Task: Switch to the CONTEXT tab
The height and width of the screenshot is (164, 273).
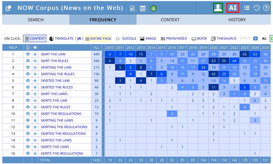Action: pos(170,20)
